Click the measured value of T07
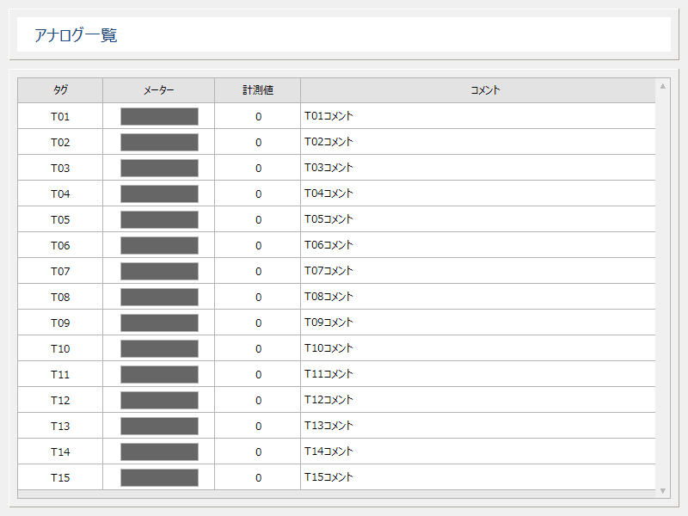This screenshot has width=688, height=516. [257, 271]
